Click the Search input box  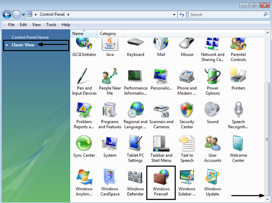point(225,14)
